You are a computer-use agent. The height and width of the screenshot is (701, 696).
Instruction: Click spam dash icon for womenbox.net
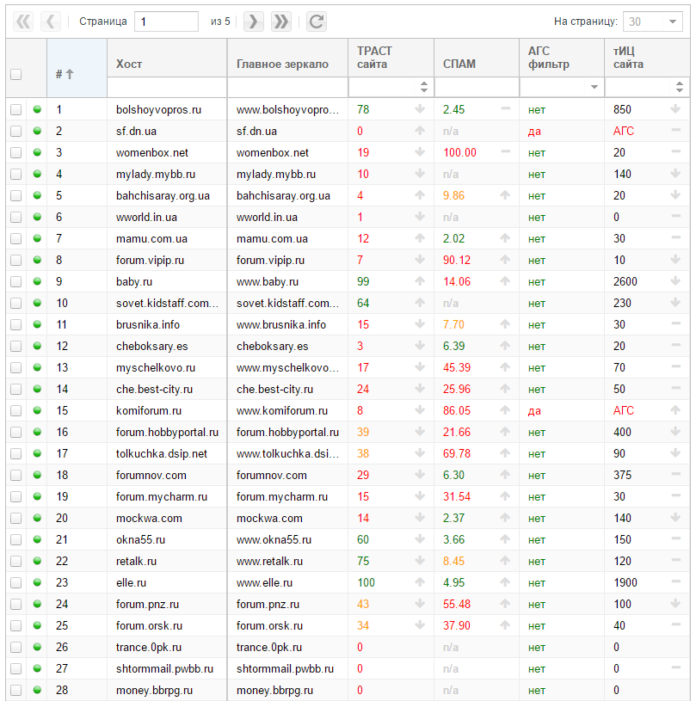506,151
